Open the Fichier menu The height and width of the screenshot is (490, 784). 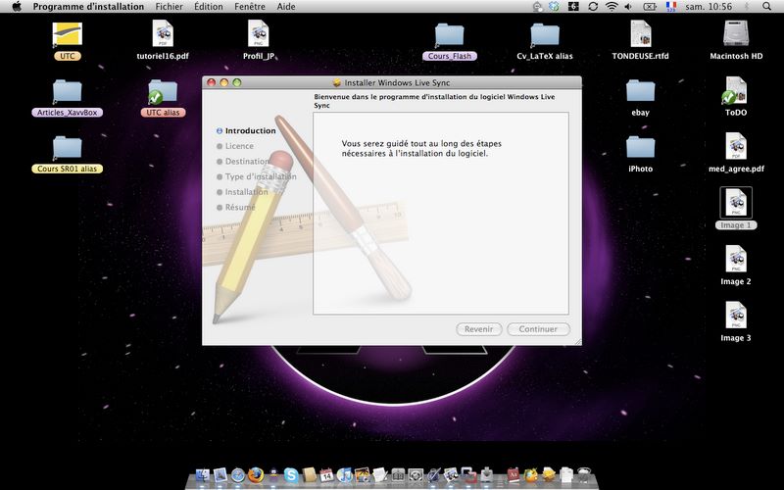point(169,7)
